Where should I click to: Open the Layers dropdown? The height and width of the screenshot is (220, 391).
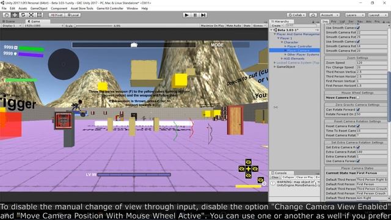pos(355,15)
